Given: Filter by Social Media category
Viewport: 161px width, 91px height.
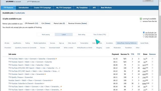Looking at the screenshot, I should pos(144,43).
